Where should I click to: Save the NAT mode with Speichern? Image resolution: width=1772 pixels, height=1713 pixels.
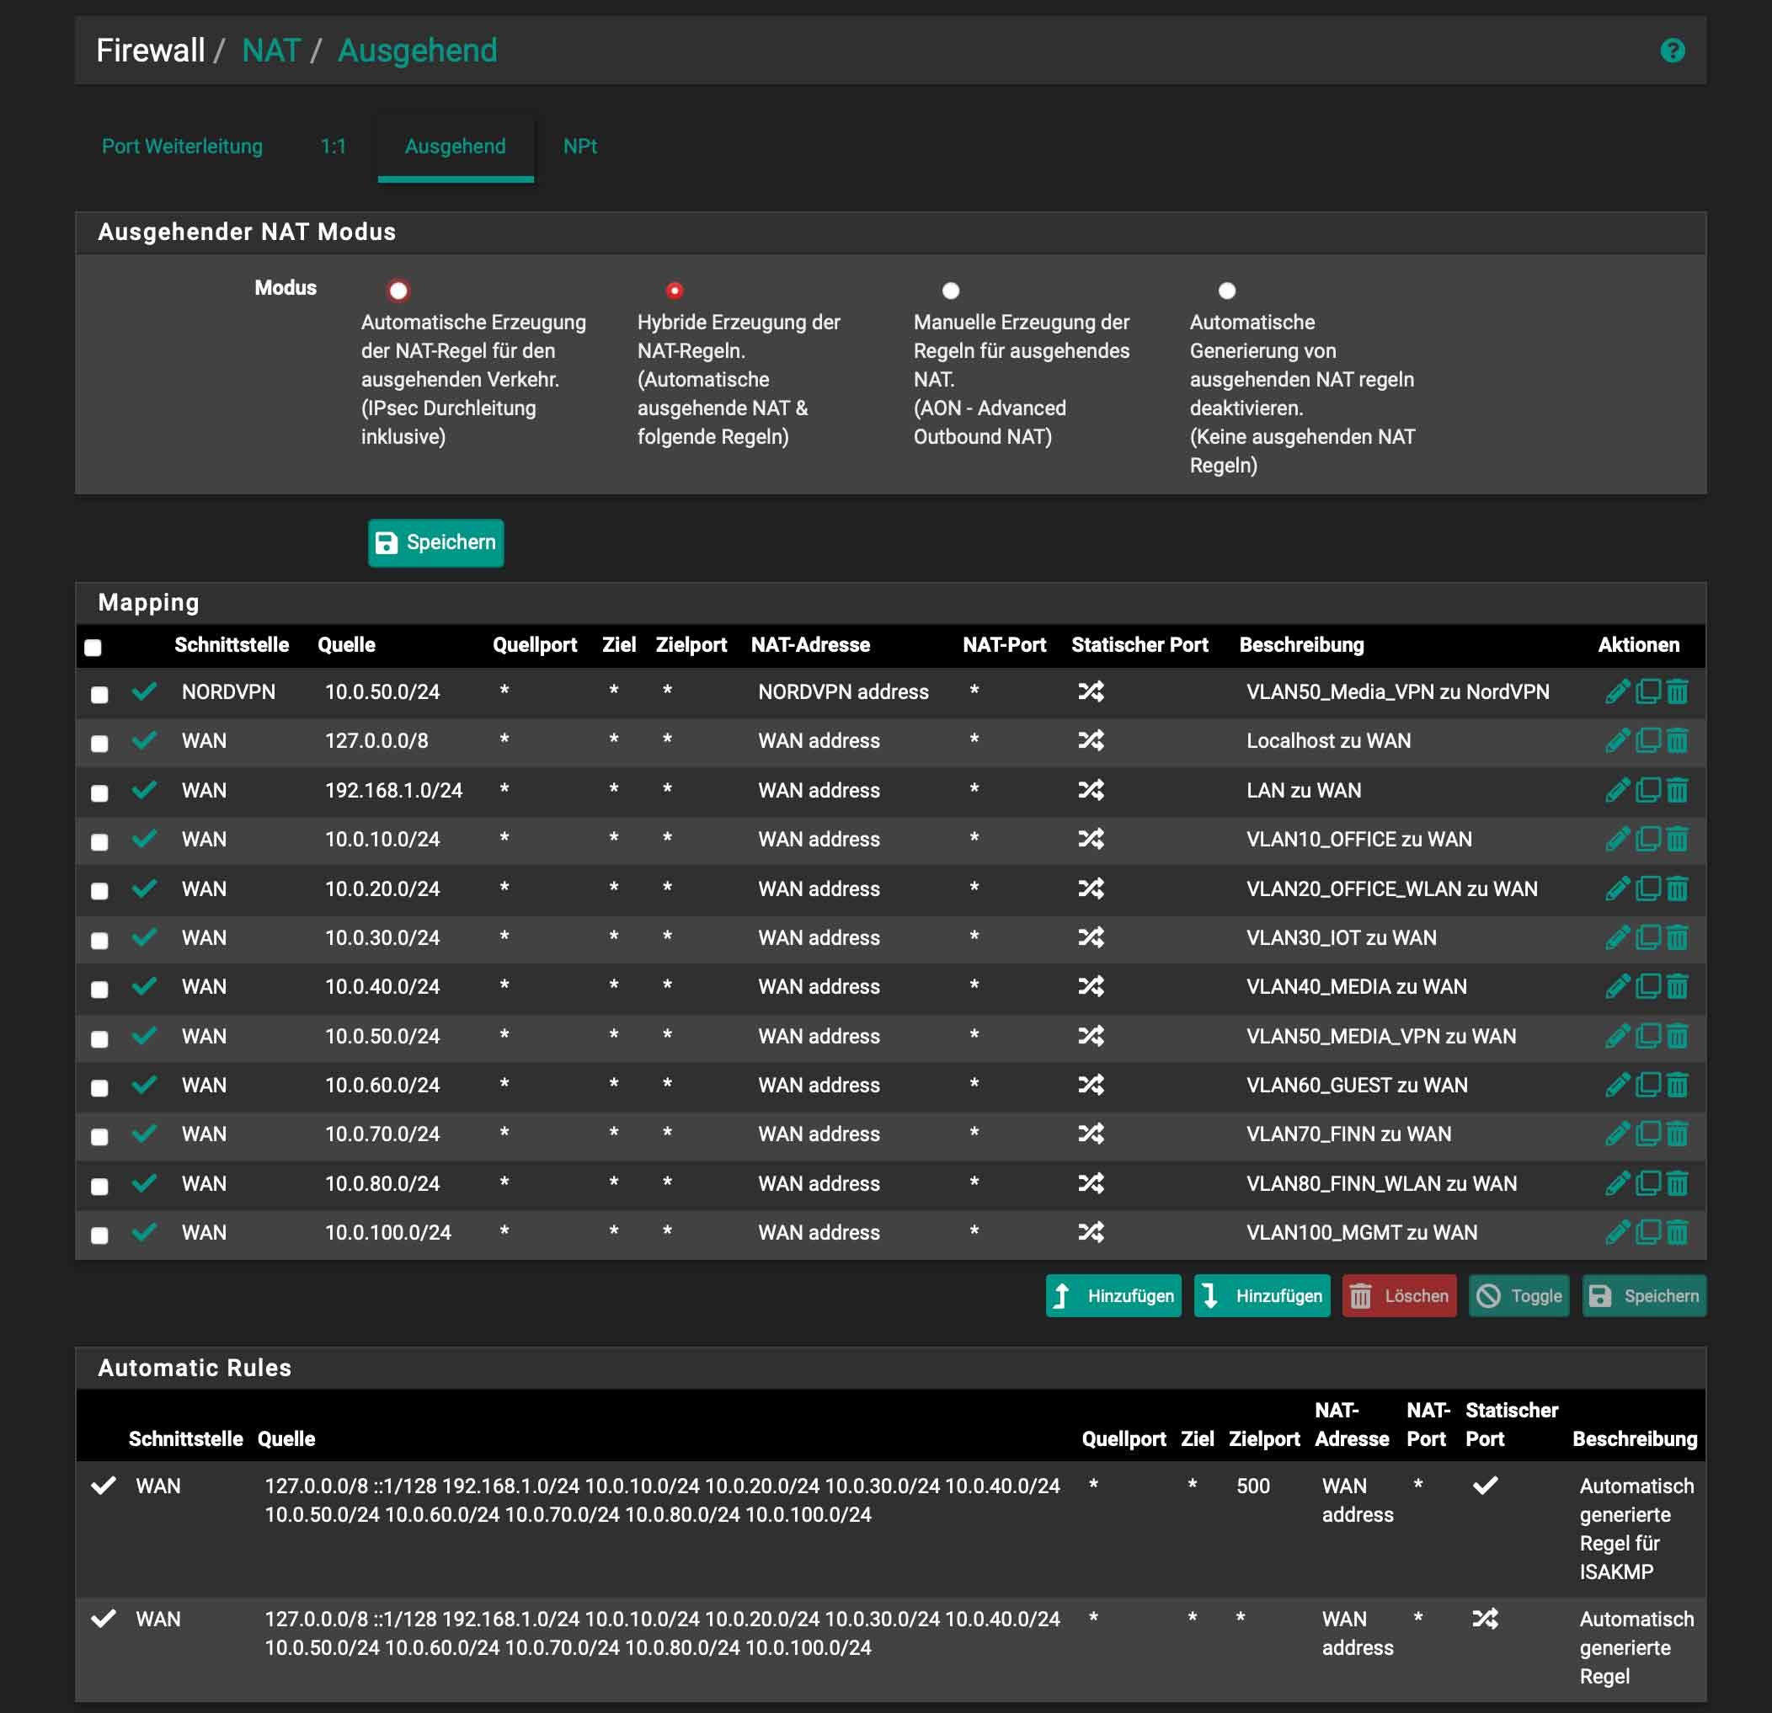pos(435,542)
